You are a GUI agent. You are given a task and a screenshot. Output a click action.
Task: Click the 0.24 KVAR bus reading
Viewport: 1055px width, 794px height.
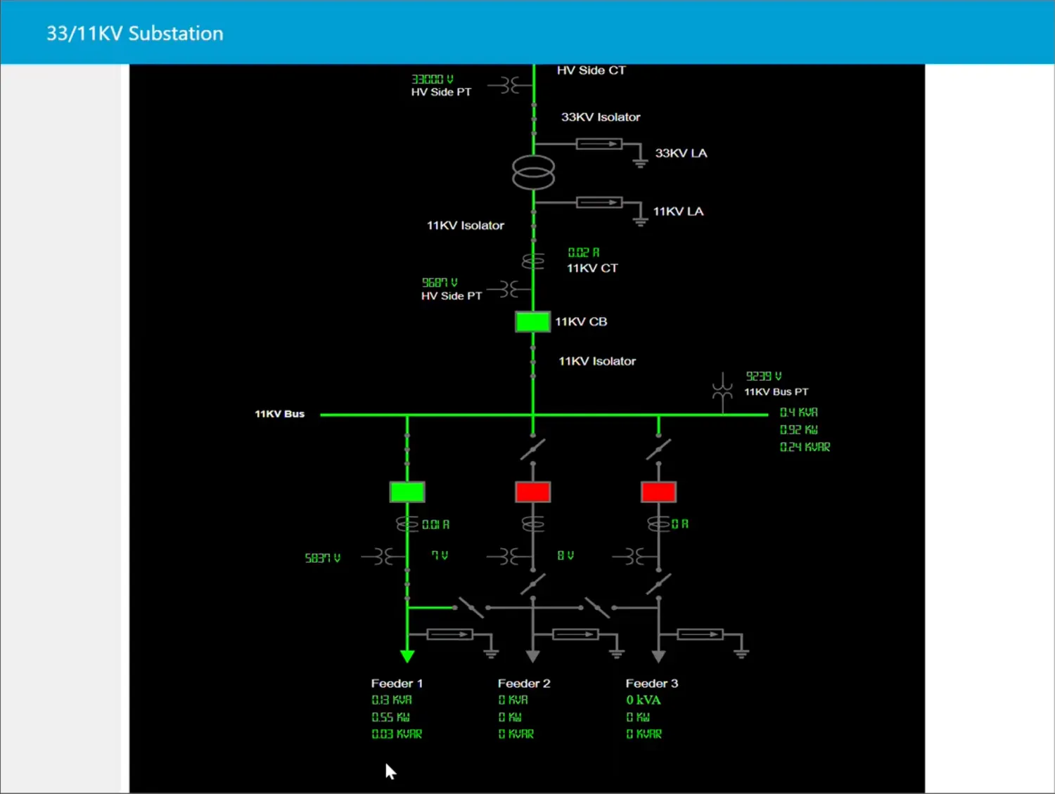click(x=805, y=447)
